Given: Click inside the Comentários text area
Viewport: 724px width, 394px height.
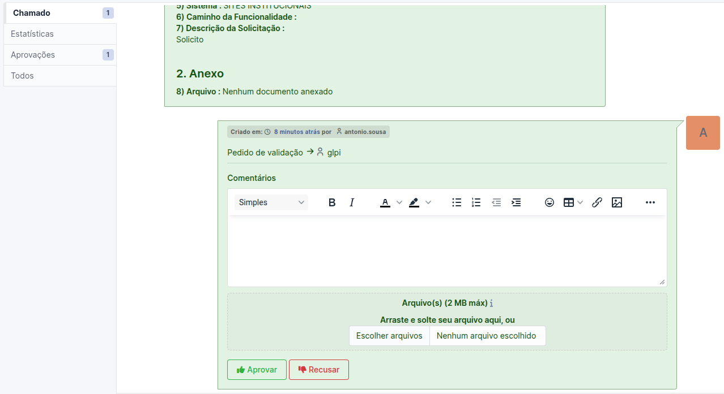Looking at the screenshot, I should (446, 251).
